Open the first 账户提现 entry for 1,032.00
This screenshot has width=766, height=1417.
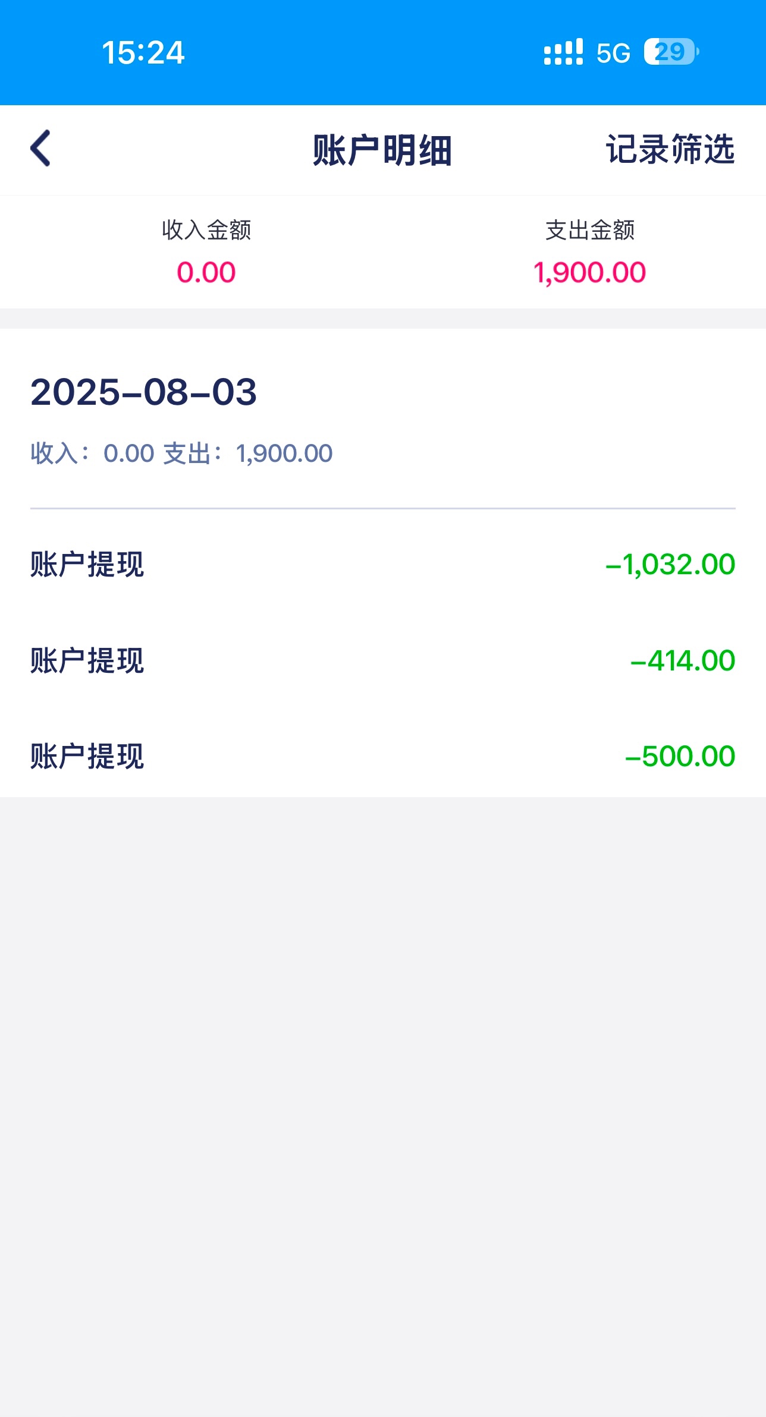tap(87, 564)
